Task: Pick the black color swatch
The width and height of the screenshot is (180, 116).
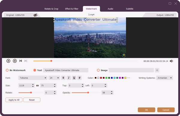Action: [x=95, y=78]
